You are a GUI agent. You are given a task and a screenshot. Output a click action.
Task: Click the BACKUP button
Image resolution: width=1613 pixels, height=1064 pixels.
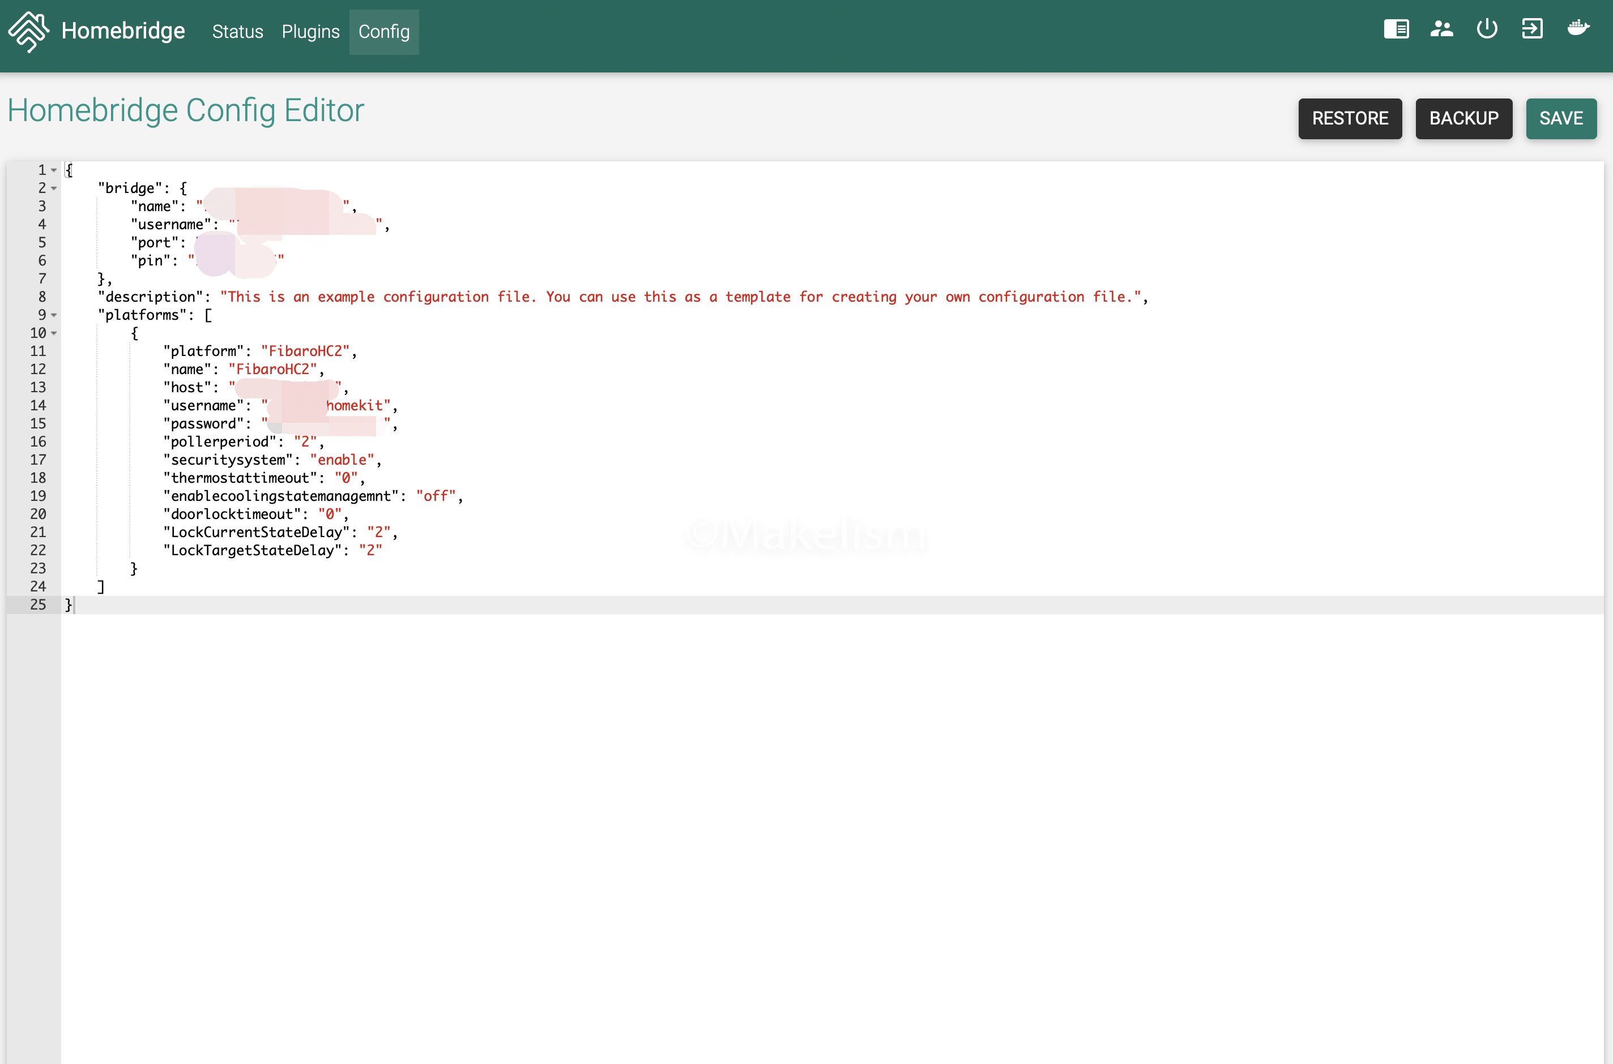1463,119
